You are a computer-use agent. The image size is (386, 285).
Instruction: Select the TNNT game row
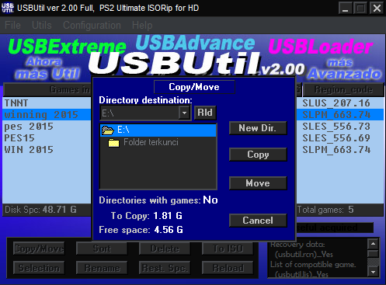(x=47, y=103)
